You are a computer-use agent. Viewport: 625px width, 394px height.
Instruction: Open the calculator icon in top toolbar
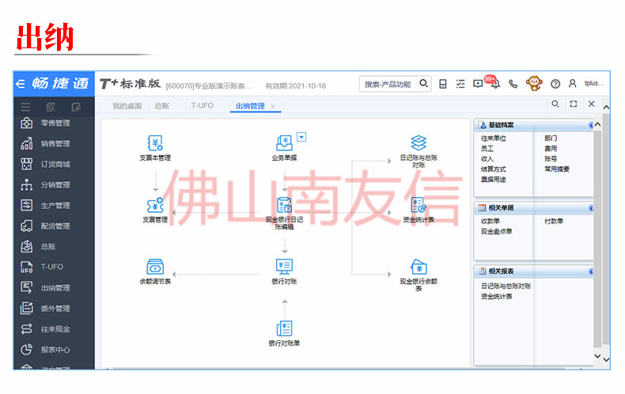pos(443,84)
